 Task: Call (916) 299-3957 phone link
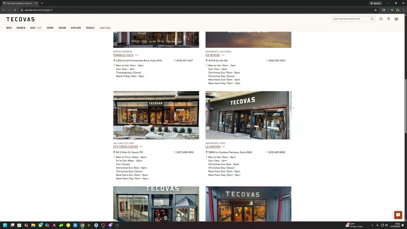pos(277,60)
